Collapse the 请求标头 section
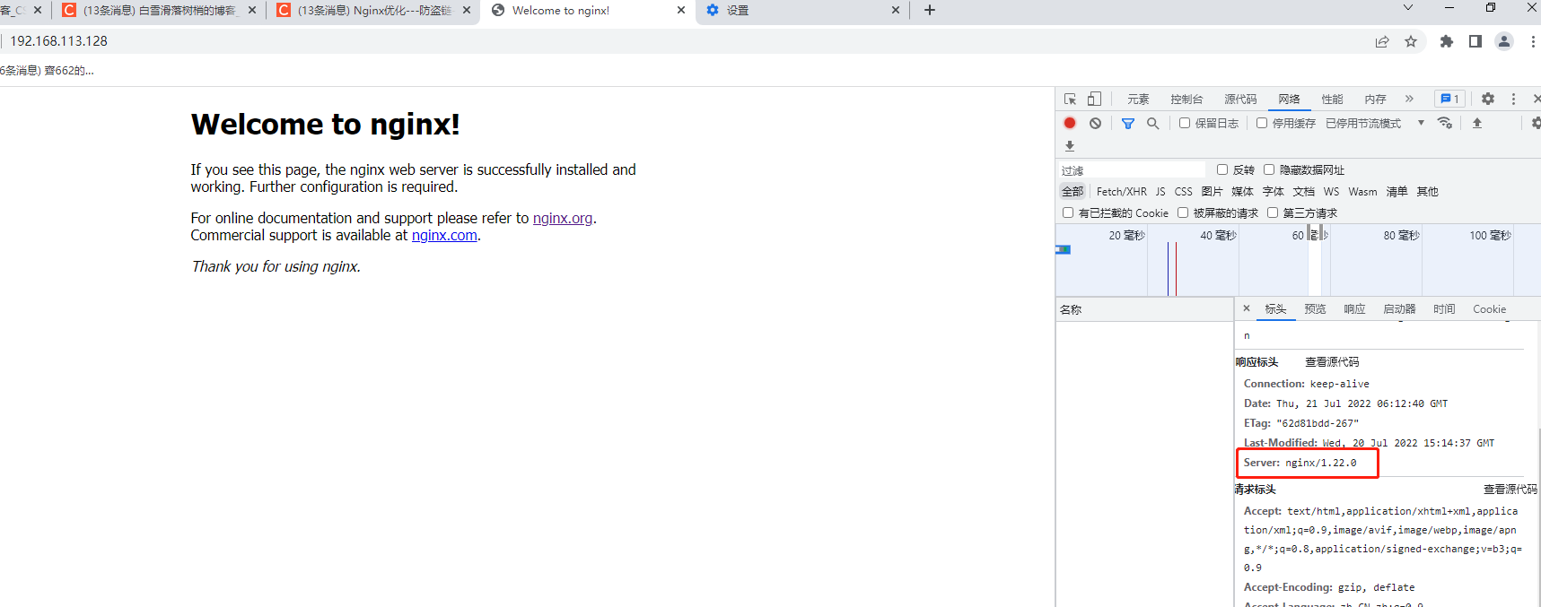The width and height of the screenshot is (1541, 607). (1255, 490)
